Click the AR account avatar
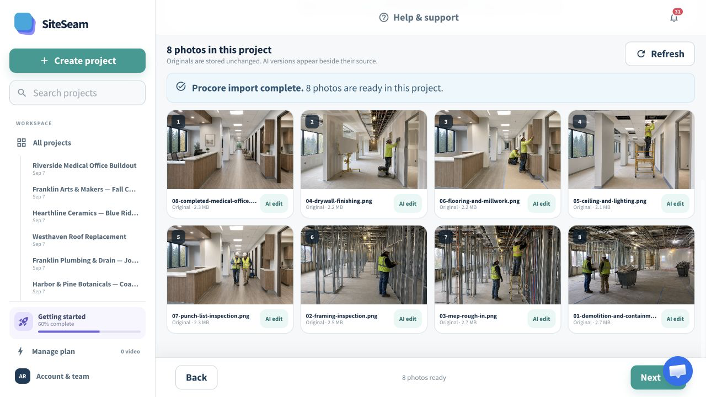Image resolution: width=706 pixels, height=397 pixels. [23, 376]
